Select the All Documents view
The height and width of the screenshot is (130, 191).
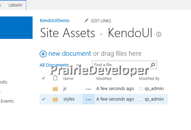coord(54,65)
